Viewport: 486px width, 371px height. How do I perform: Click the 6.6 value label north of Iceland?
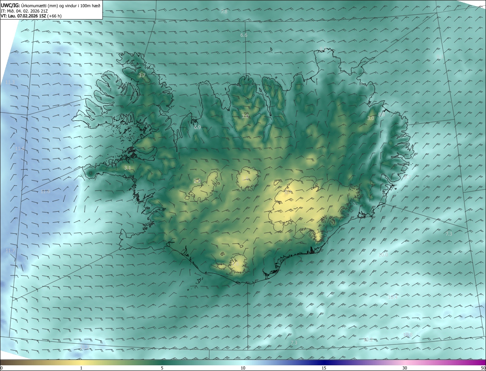pyautogui.click(x=244, y=35)
